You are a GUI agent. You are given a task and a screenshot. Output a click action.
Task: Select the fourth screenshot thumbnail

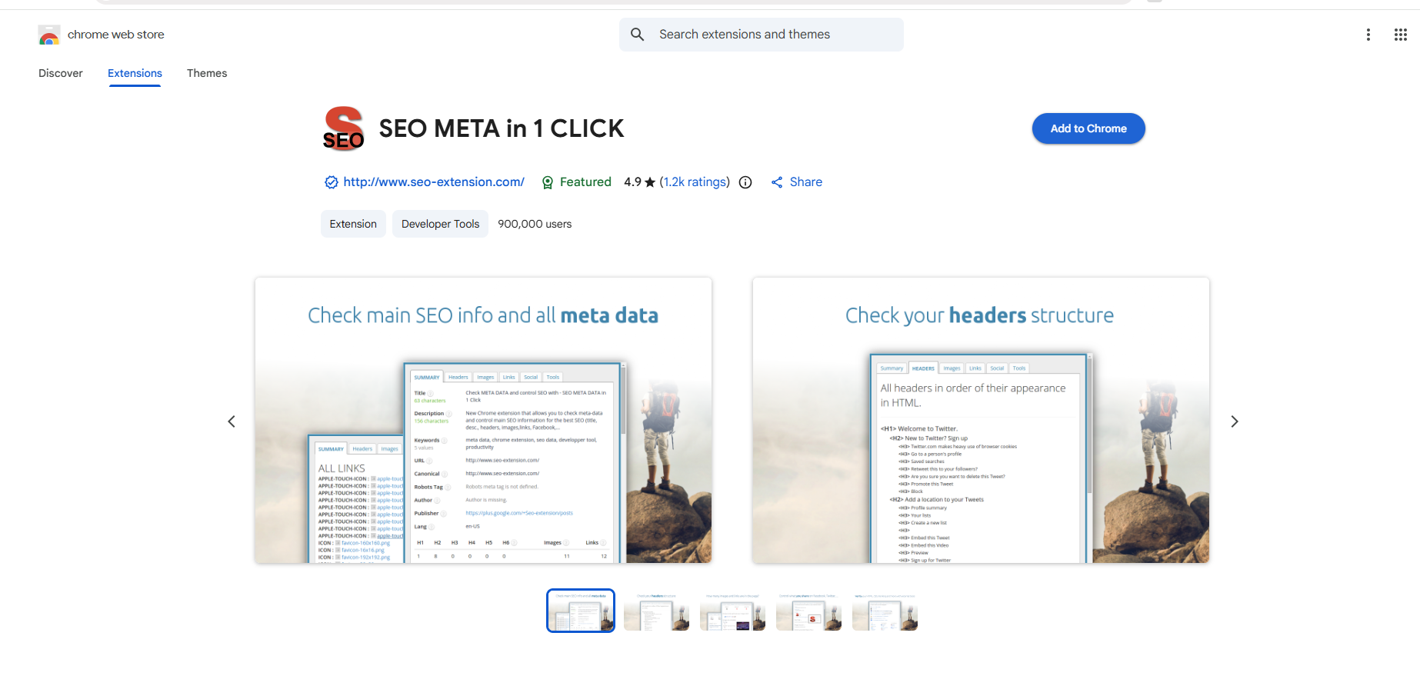808,611
